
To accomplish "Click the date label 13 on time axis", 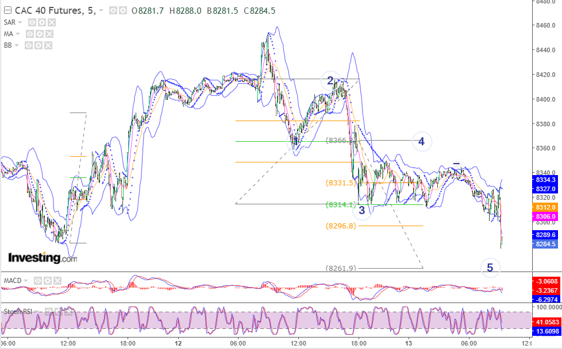I will (409, 343).
